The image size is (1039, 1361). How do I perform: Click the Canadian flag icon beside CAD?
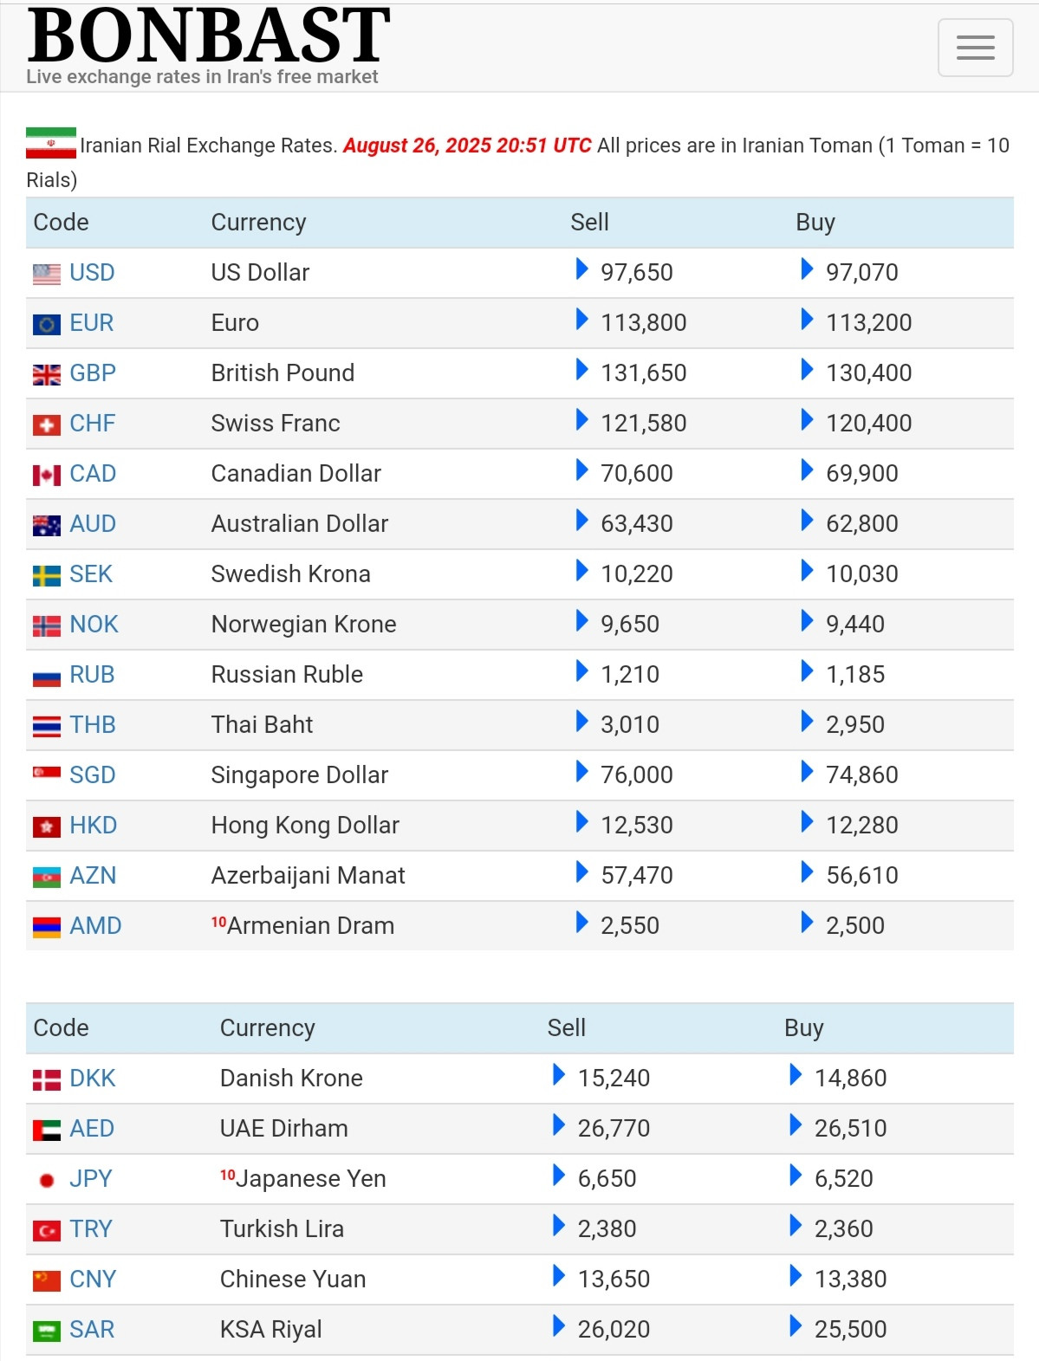(x=47, y=475)
